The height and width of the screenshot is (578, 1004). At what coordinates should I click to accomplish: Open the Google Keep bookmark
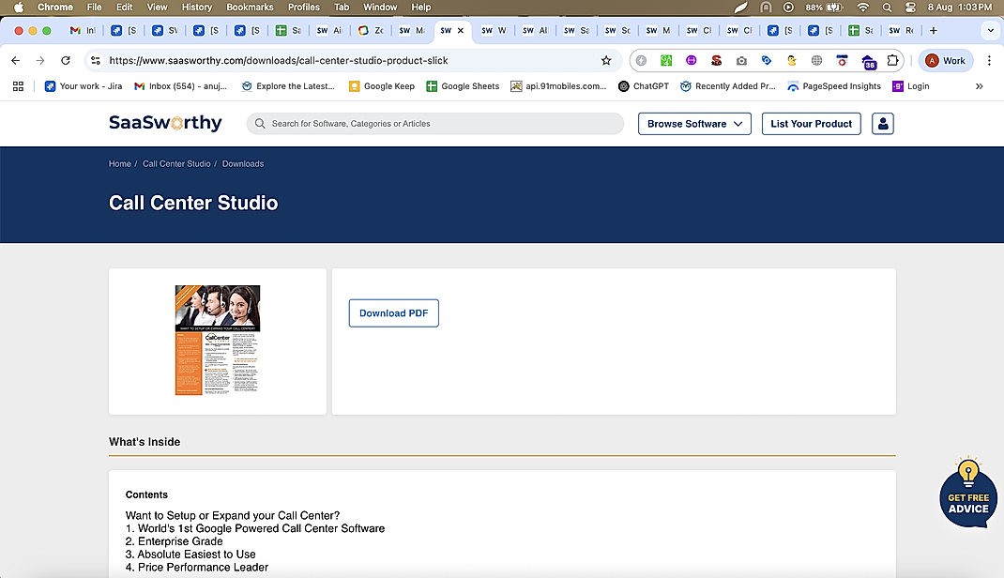[382, 85]
